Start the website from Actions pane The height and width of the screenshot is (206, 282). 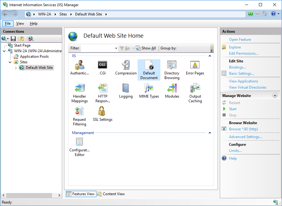tap(232, 109)
